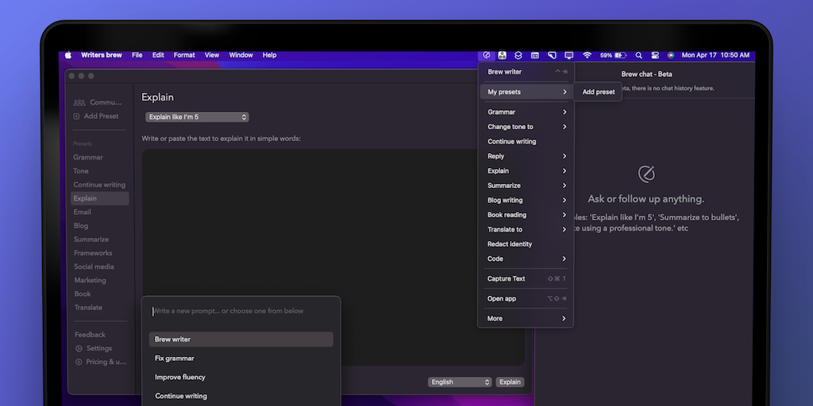
Task: Open the Wi-Fi status icon
Action: pyautogui.click(x=587, y=55)
